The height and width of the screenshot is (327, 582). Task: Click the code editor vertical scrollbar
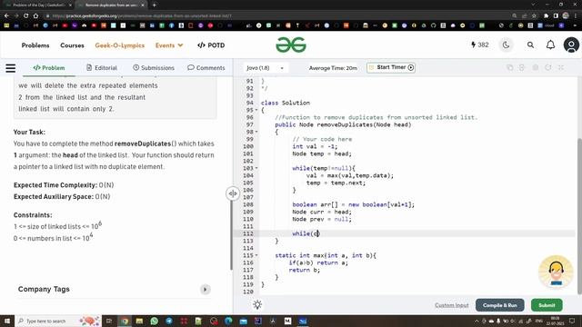(x=579, y=216)
